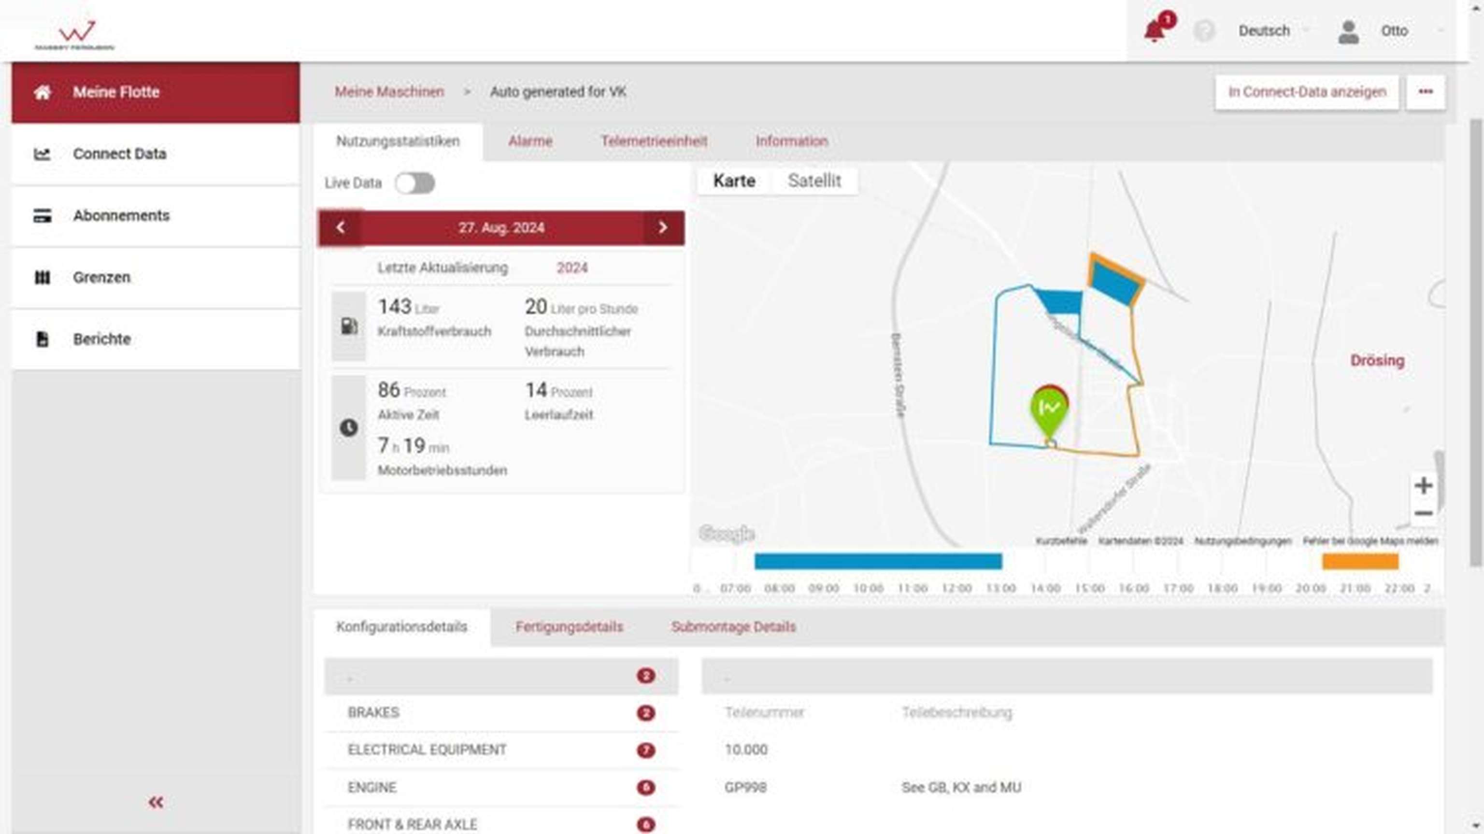Screen dimensions: 1484x834
Task: Click the Connect Data chart icon
Action: click(x=43, y=154)
